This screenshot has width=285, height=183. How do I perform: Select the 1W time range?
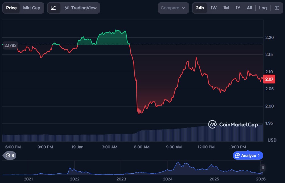pyautogui.click(x=213, y=8)
